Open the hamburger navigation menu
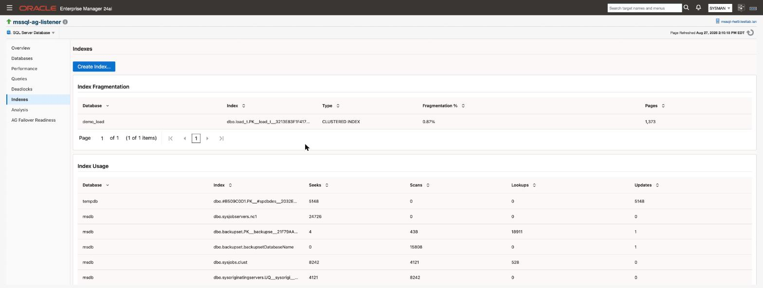This screenshot has width=763, height=288. click(x=9, y=8)
